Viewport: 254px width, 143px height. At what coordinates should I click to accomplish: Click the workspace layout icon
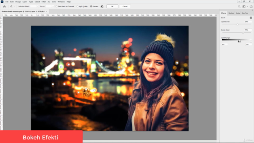pyautogui.click(x=244, y=6)
